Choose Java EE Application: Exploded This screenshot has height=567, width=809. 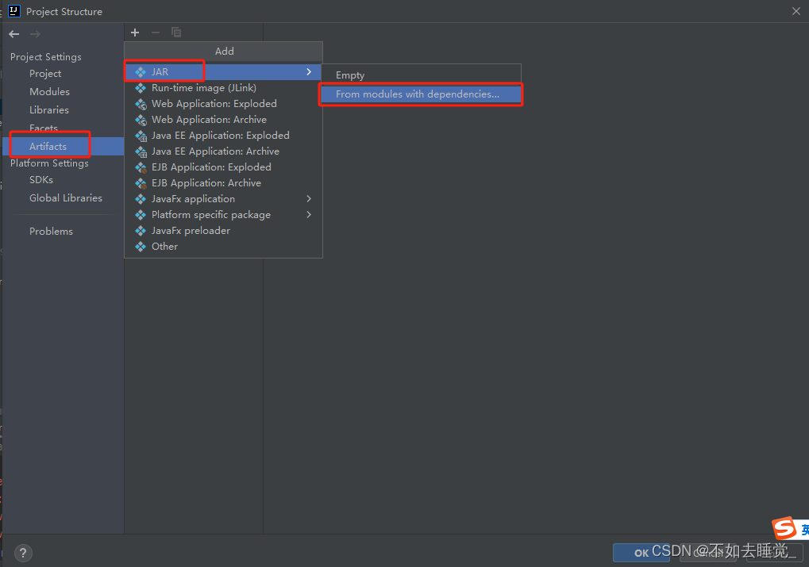click(223, 136)
